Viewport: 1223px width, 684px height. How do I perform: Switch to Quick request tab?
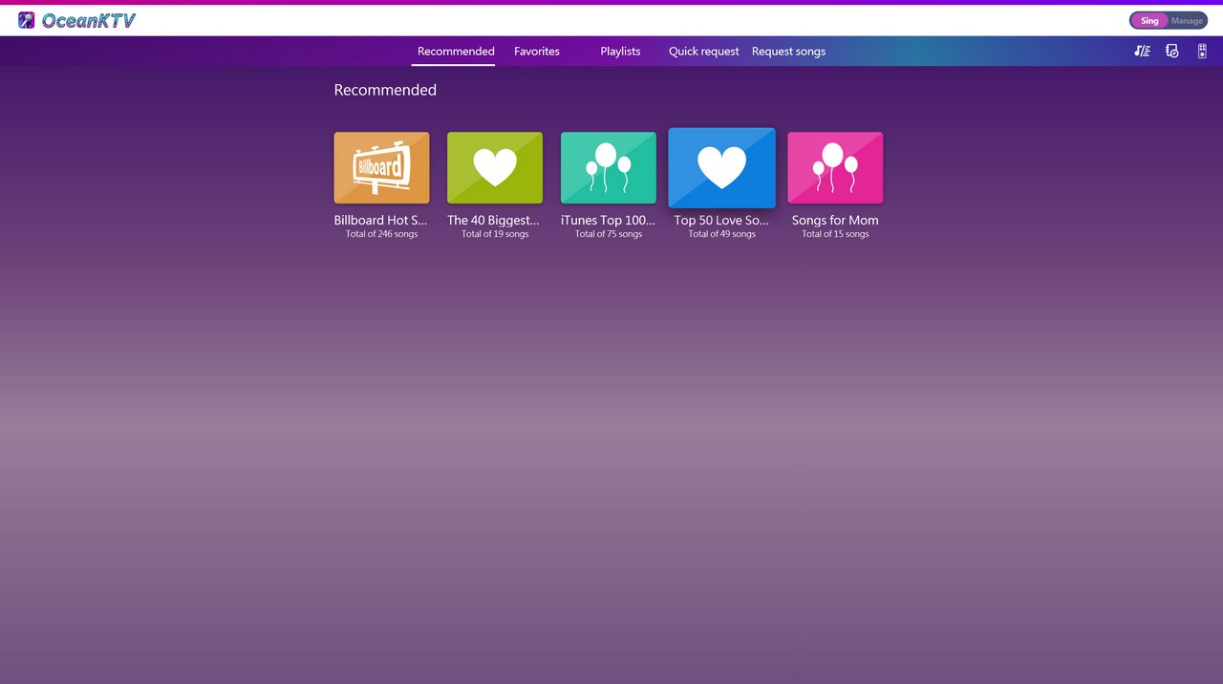pos(704,52)
